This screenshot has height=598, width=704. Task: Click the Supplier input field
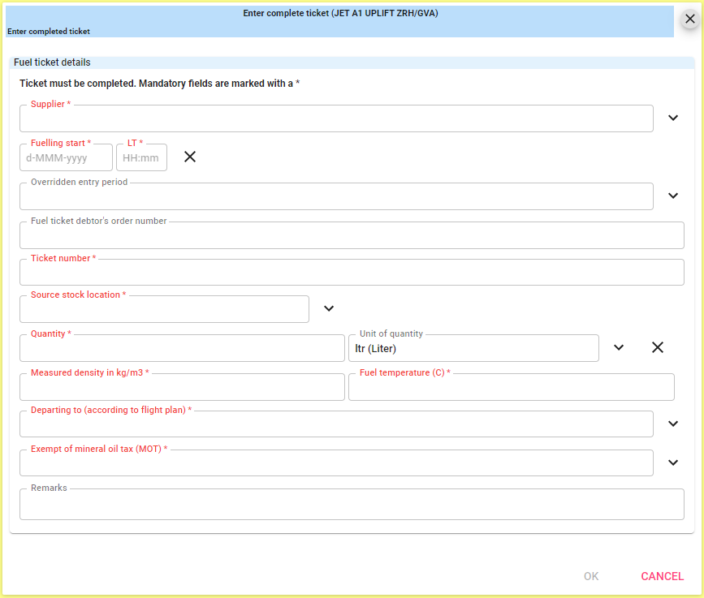336,118
